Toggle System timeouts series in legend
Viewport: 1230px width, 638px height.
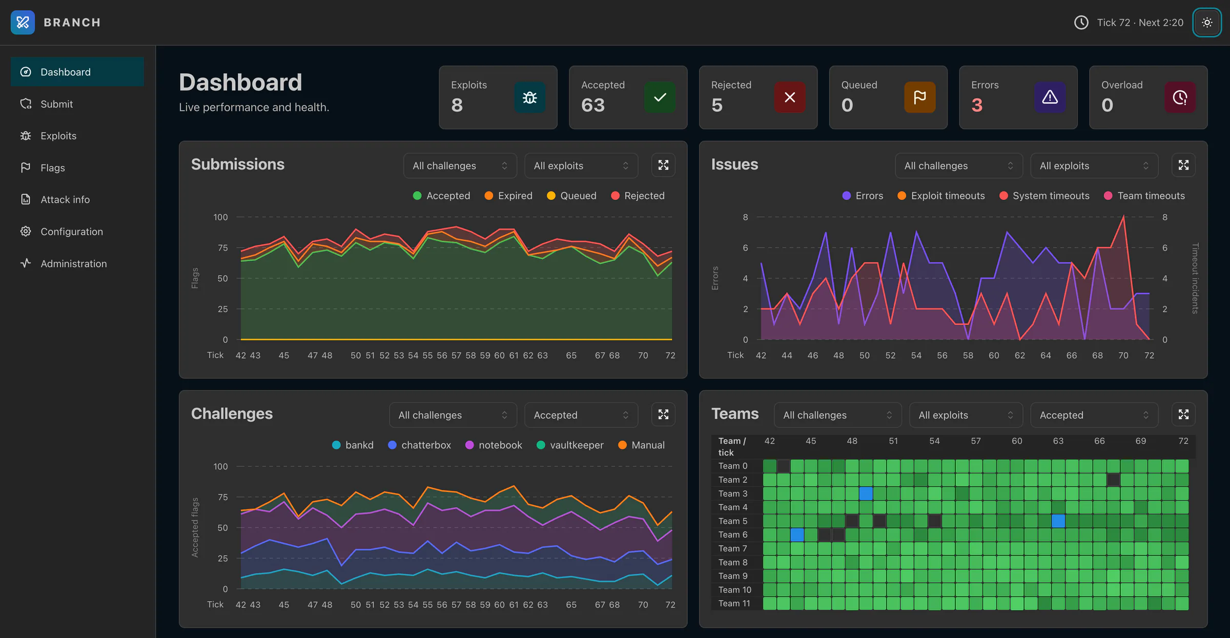(x=1044, y=196)
